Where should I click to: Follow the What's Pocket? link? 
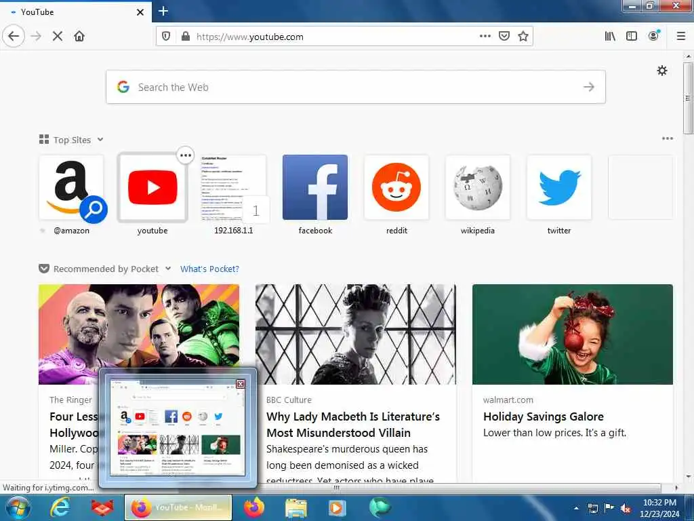(x=209, y=269)
